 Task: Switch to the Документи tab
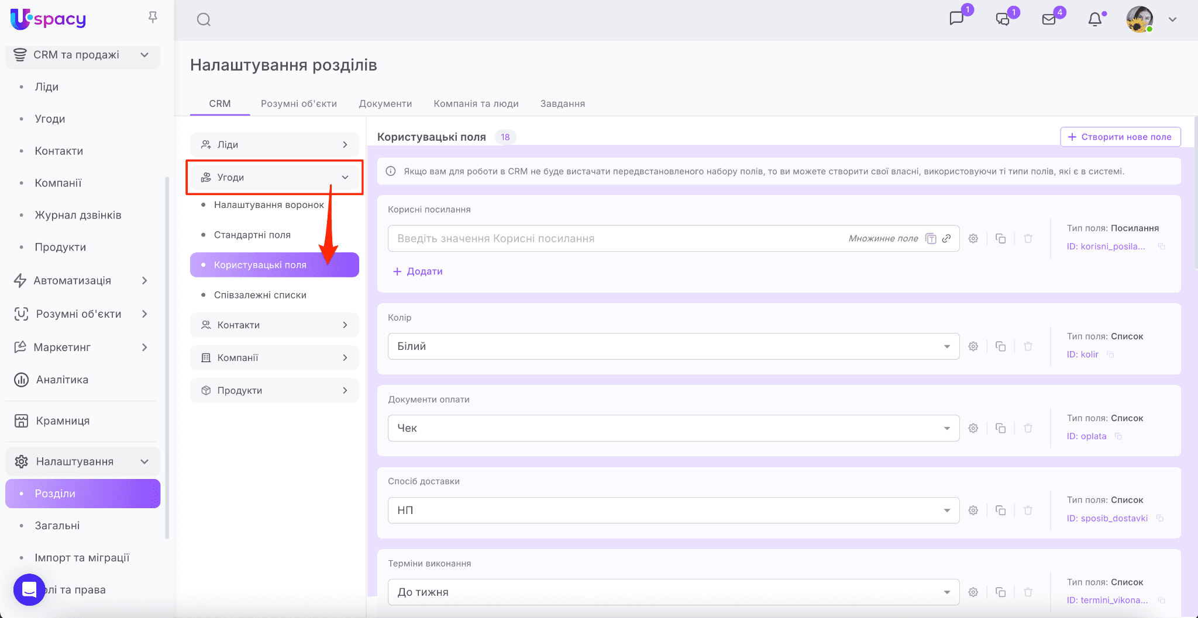(385, 103)
